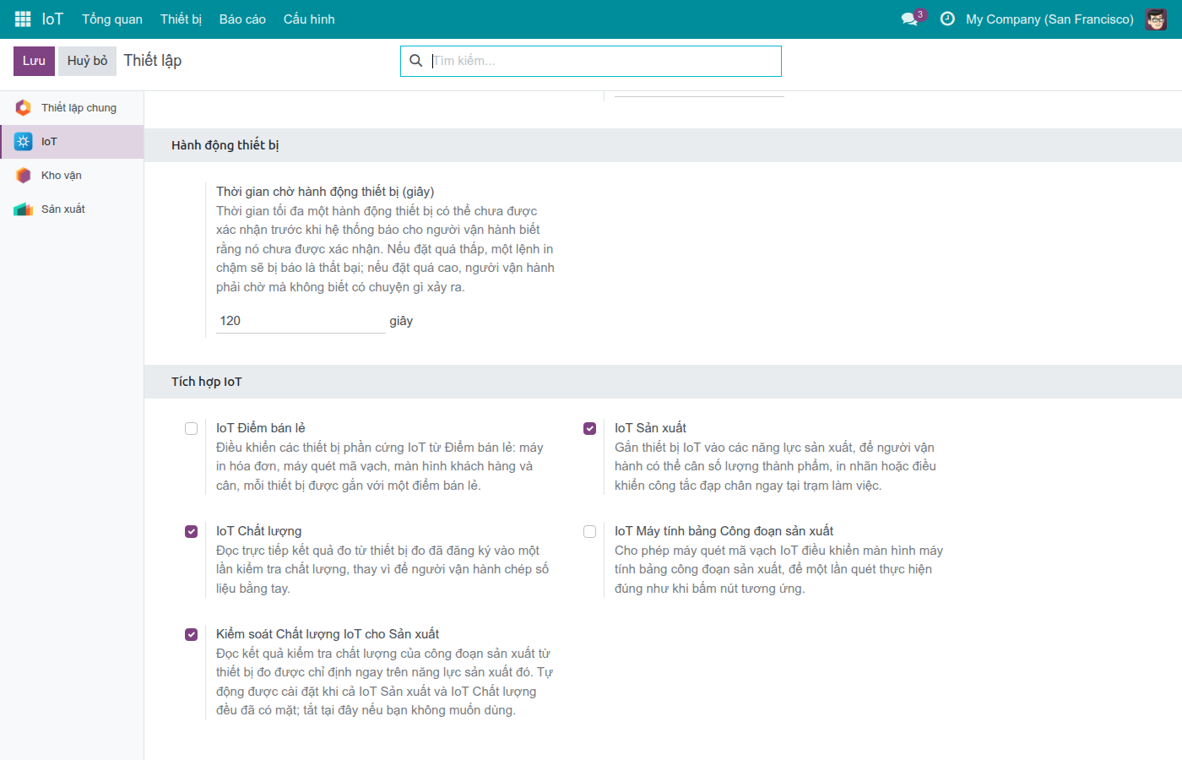This screenshot has width=1182, height=760.
Task: Open the Báo cáo menu
Action: coord(242,19)
